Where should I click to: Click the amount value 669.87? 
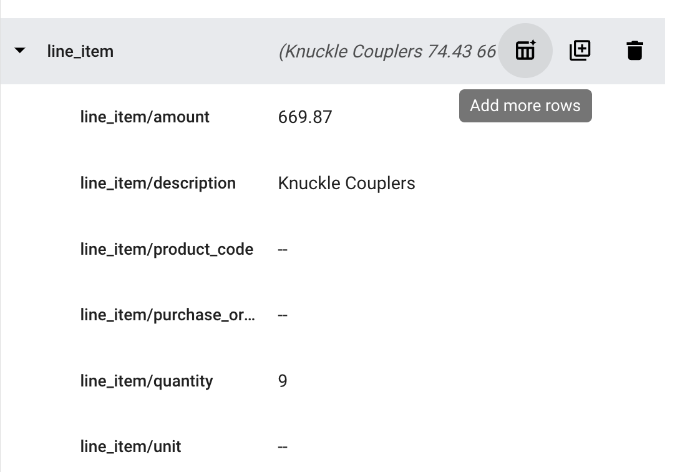tap(305, 117)
